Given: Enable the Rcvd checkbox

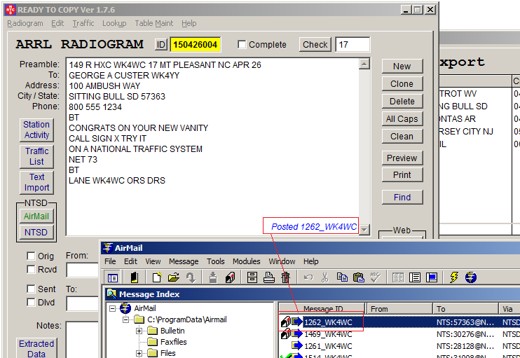Looking at the screenshot, I should (31, 269).
